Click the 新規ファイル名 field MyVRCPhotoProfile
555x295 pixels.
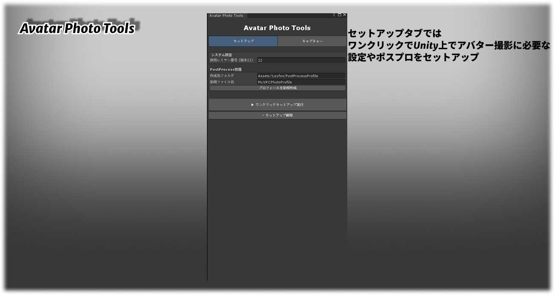tap(301, 82)
